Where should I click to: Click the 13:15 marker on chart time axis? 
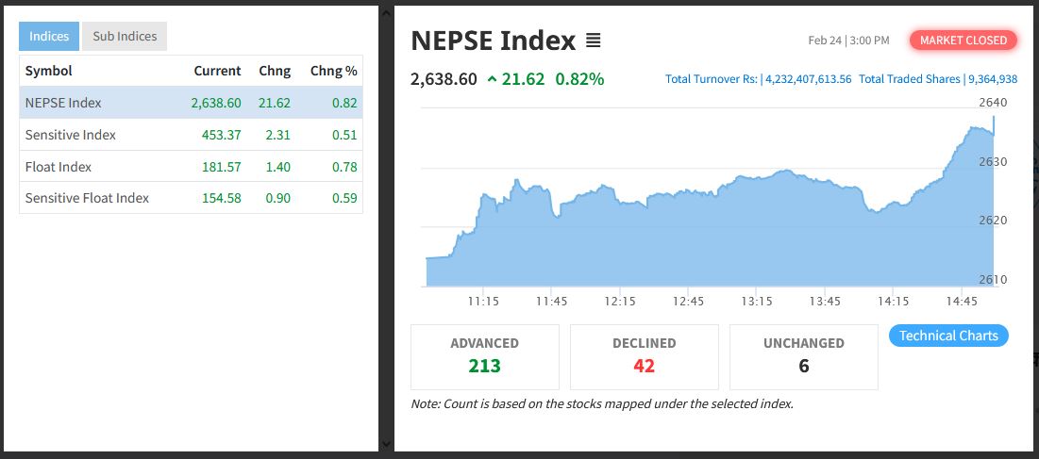[x=757, y=302]
